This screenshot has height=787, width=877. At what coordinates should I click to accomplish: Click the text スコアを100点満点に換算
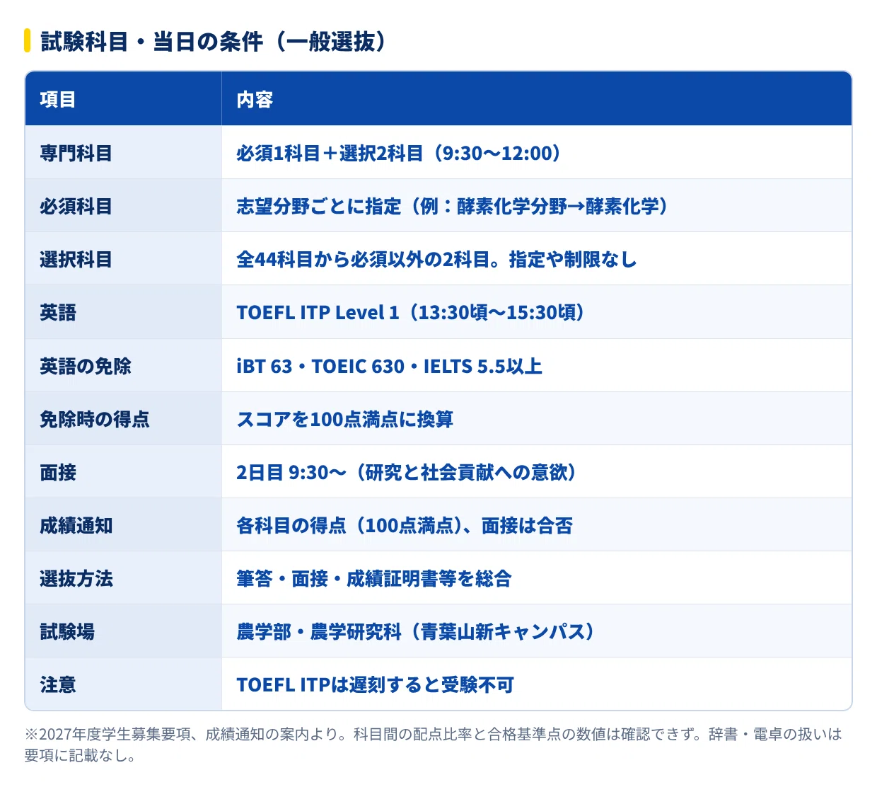point(345,419)
